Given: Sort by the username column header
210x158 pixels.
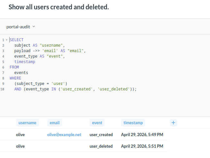Looking at the screenshot, I should click(x=27, y=123).
